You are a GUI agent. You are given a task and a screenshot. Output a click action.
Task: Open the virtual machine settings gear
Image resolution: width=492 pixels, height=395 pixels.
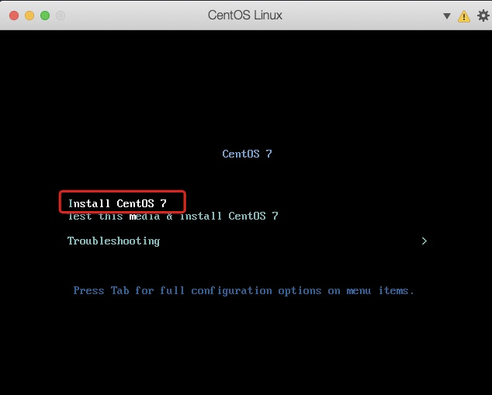coord(483,16)
